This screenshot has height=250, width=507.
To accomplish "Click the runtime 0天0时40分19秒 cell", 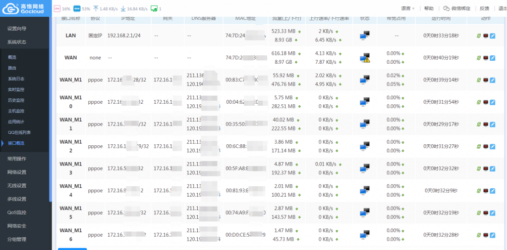I will [x=441, y=58].
